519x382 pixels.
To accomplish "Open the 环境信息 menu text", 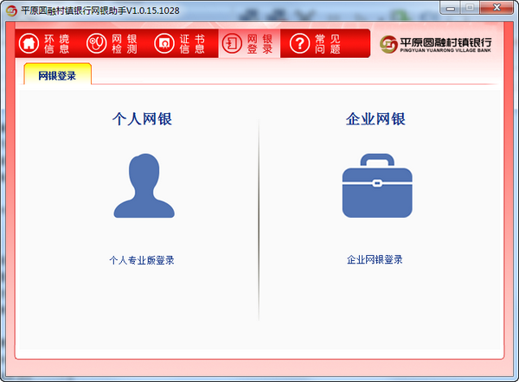I will tap(57, 44).
